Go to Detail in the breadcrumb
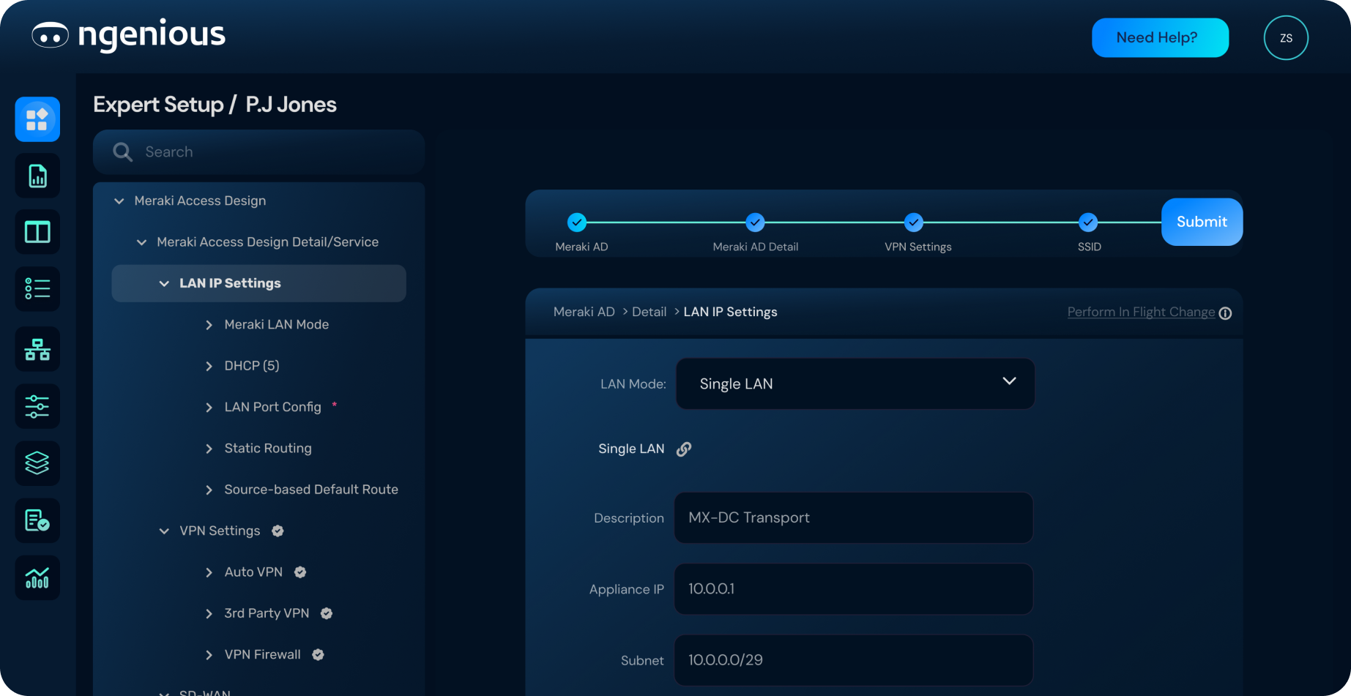 point(649,312)
